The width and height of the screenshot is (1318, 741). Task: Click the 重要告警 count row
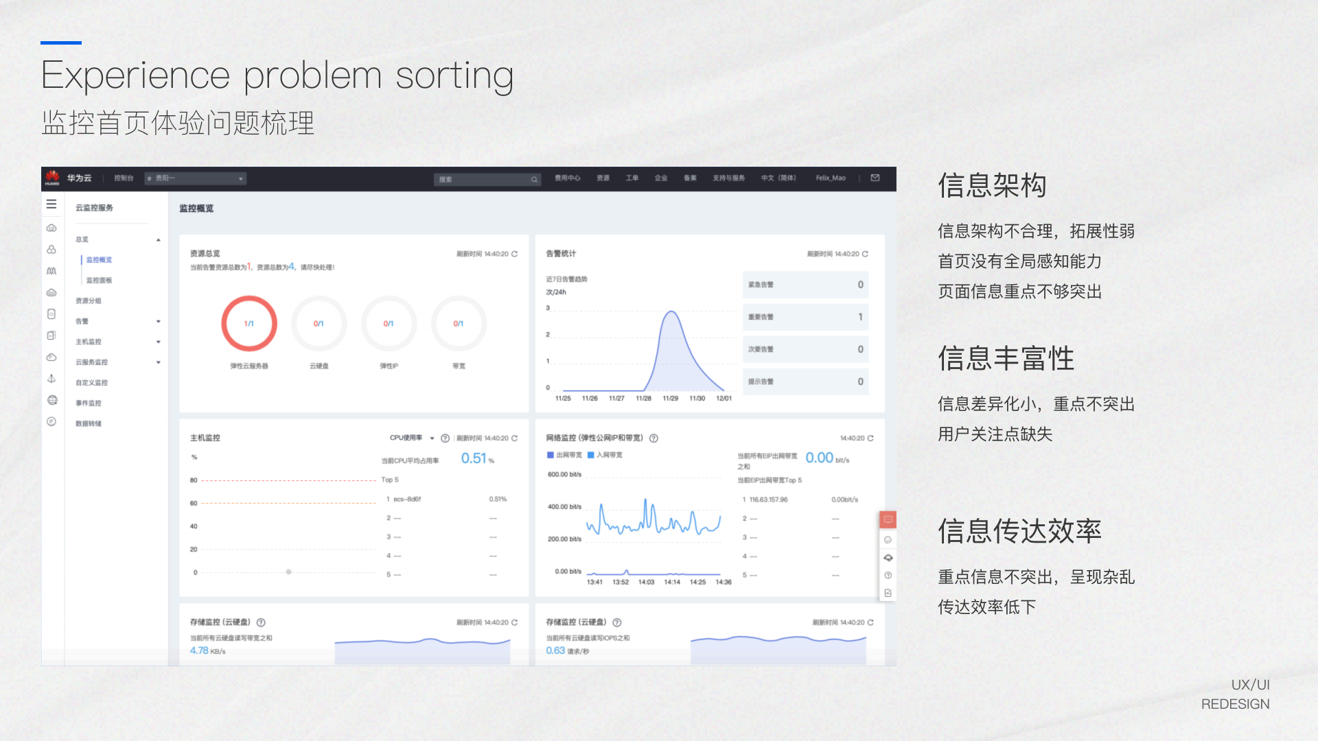coord(805,317)
